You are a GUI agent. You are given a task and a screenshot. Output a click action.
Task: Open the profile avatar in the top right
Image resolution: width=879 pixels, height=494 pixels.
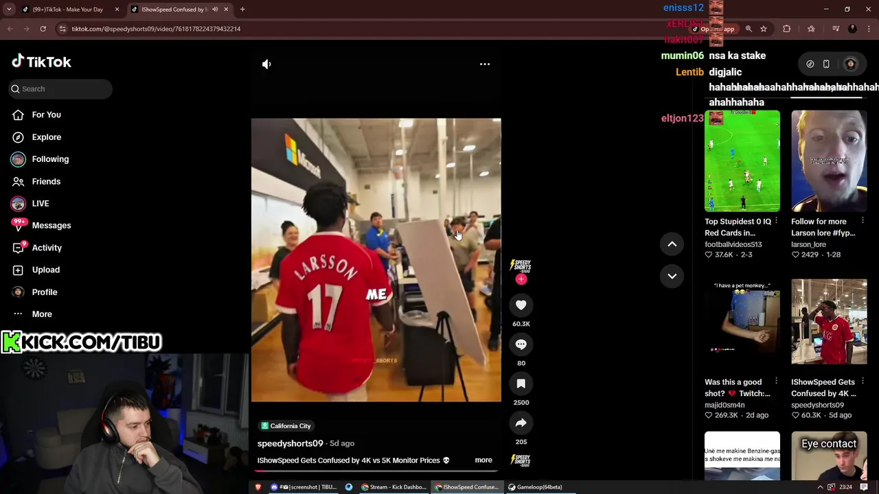pyautogui.click(x=850, y=64)
